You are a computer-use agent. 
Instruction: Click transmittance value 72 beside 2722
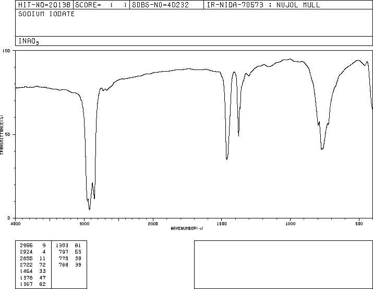coord(42,265)
